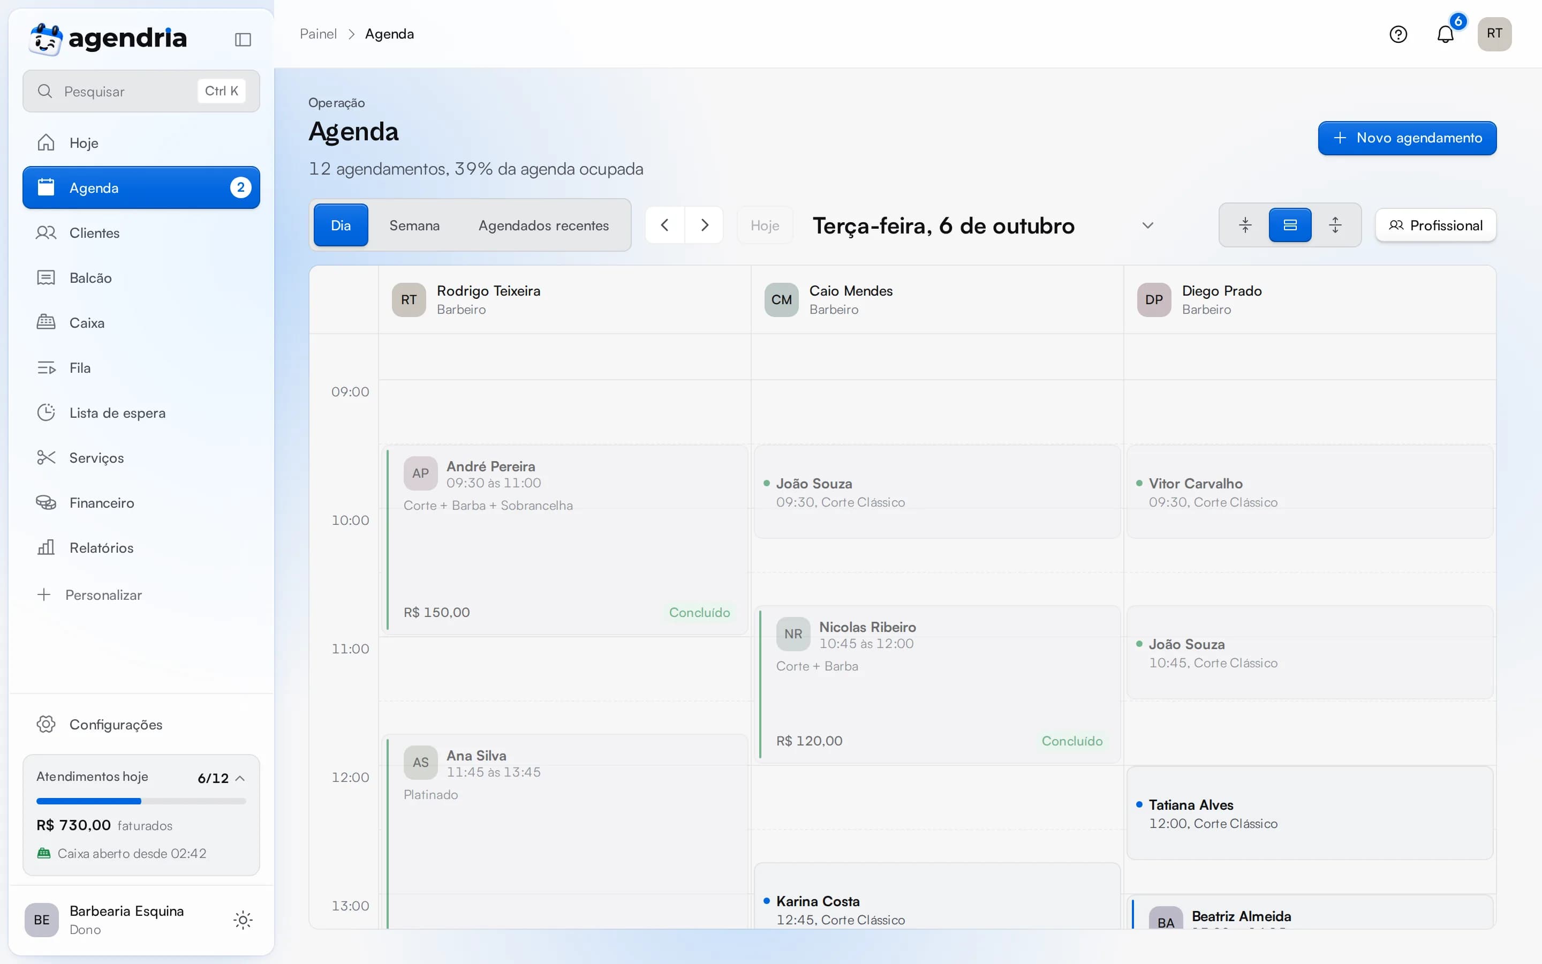Screen dimensions: 1542x964
Task: Open André Pereira appointment card
Action: tap(564, 539)
